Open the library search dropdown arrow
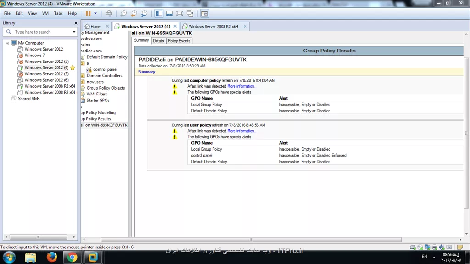The height and width of the screenshot is (264, 470). (74, 32)
